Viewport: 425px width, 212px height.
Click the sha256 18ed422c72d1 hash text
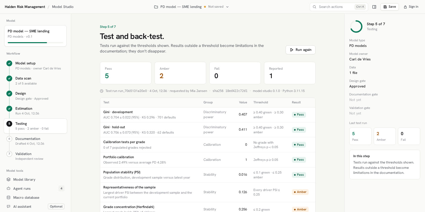click(x=230, y=91)
